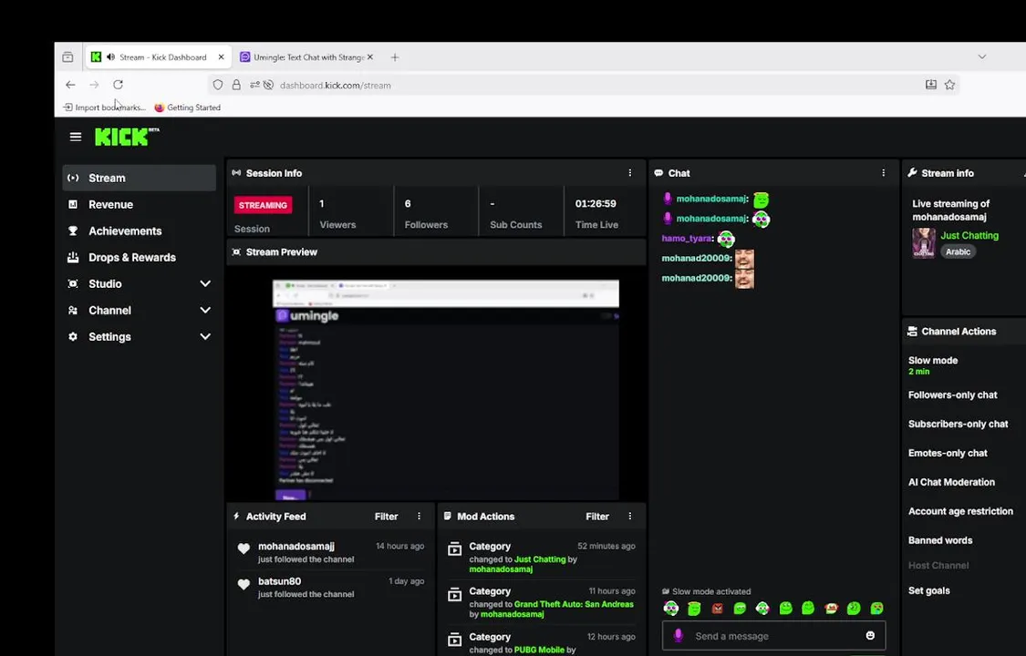Viewport: 1026px width, 656px height.
Task: Bookmark page with the star icon
Action: tap(949, 85)
